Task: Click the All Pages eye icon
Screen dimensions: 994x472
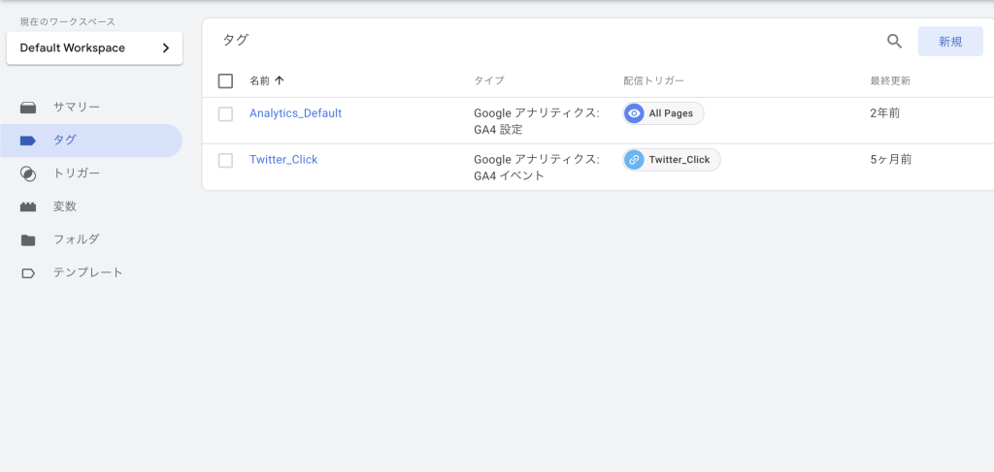Action: (634, 113)
